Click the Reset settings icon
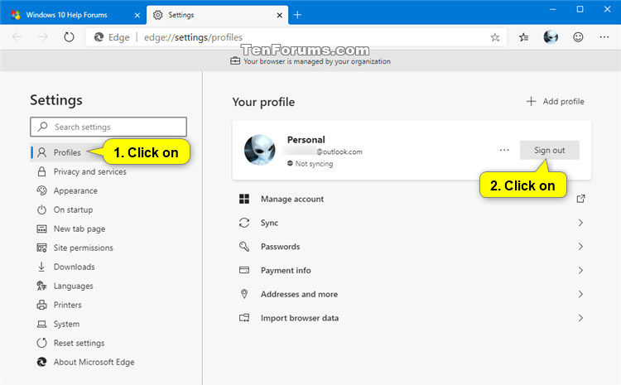Viewport: 621px width, 385px height. [x=41, y=343]
